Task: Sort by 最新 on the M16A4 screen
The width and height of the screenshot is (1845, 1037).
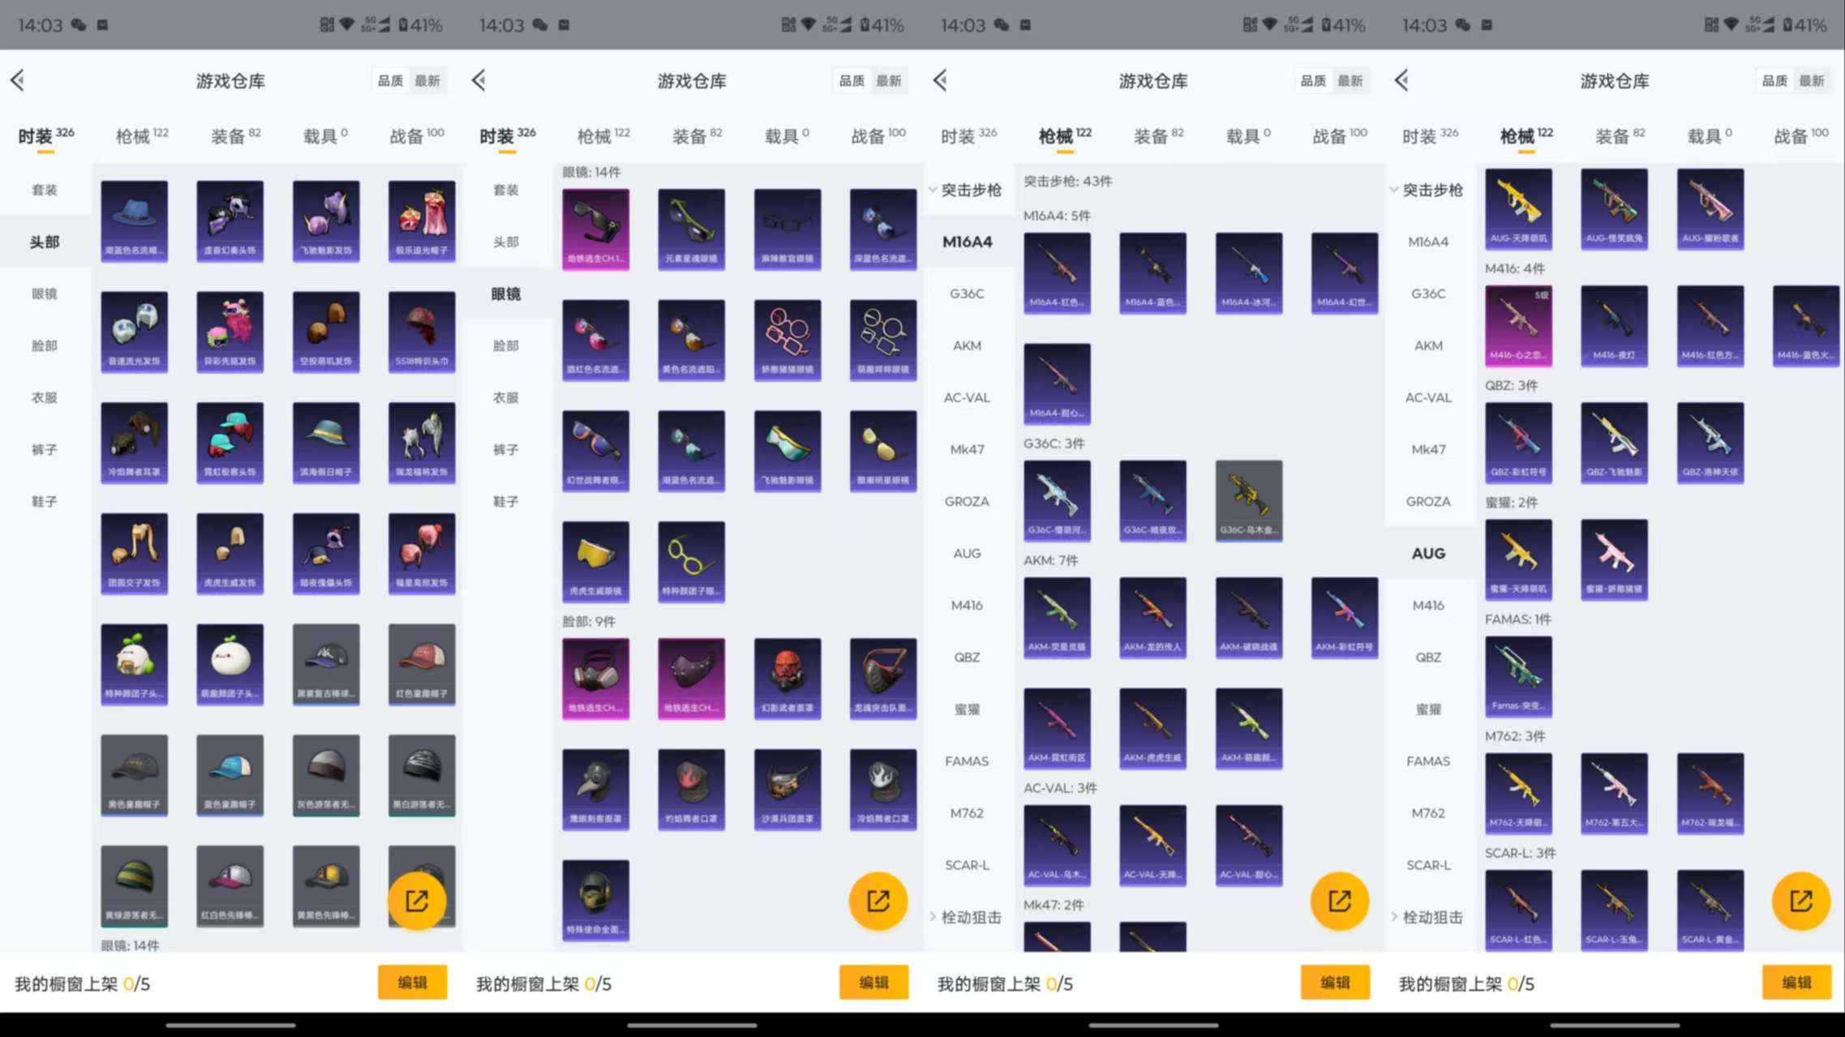Action: pyautogui.click(x=1350, y=80)
